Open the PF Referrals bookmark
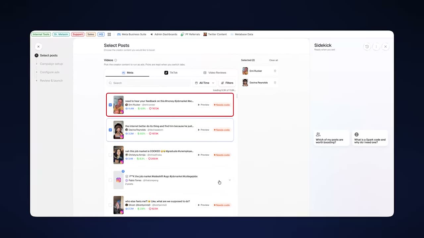424x238 pixels. click(190, 34)
